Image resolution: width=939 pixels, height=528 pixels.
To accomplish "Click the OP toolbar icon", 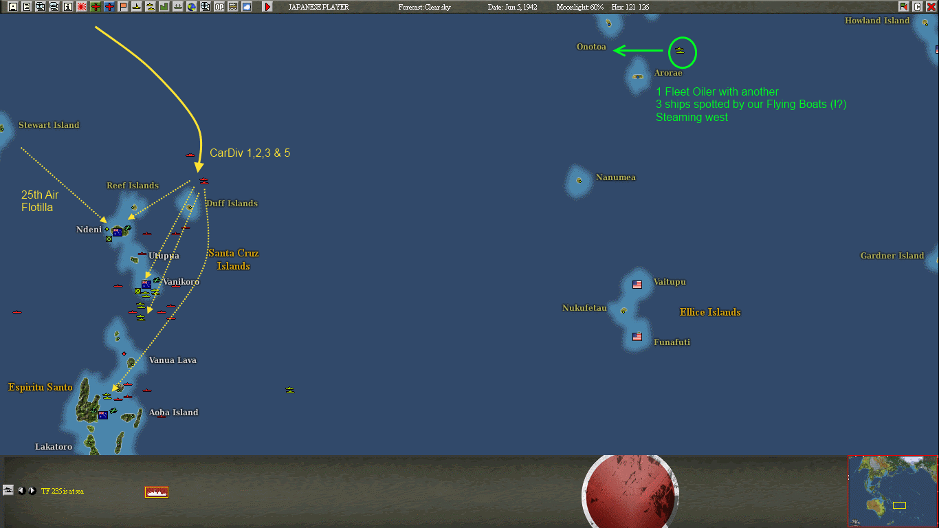I will 219,6.
